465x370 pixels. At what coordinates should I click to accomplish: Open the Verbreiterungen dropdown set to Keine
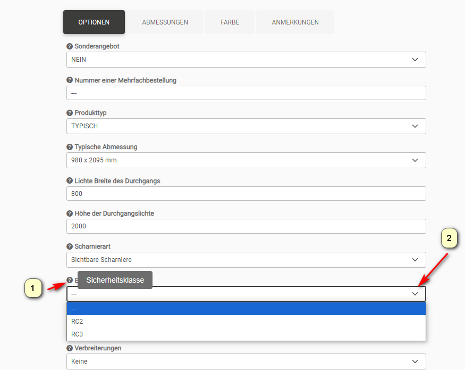click(x=246, y=361)
